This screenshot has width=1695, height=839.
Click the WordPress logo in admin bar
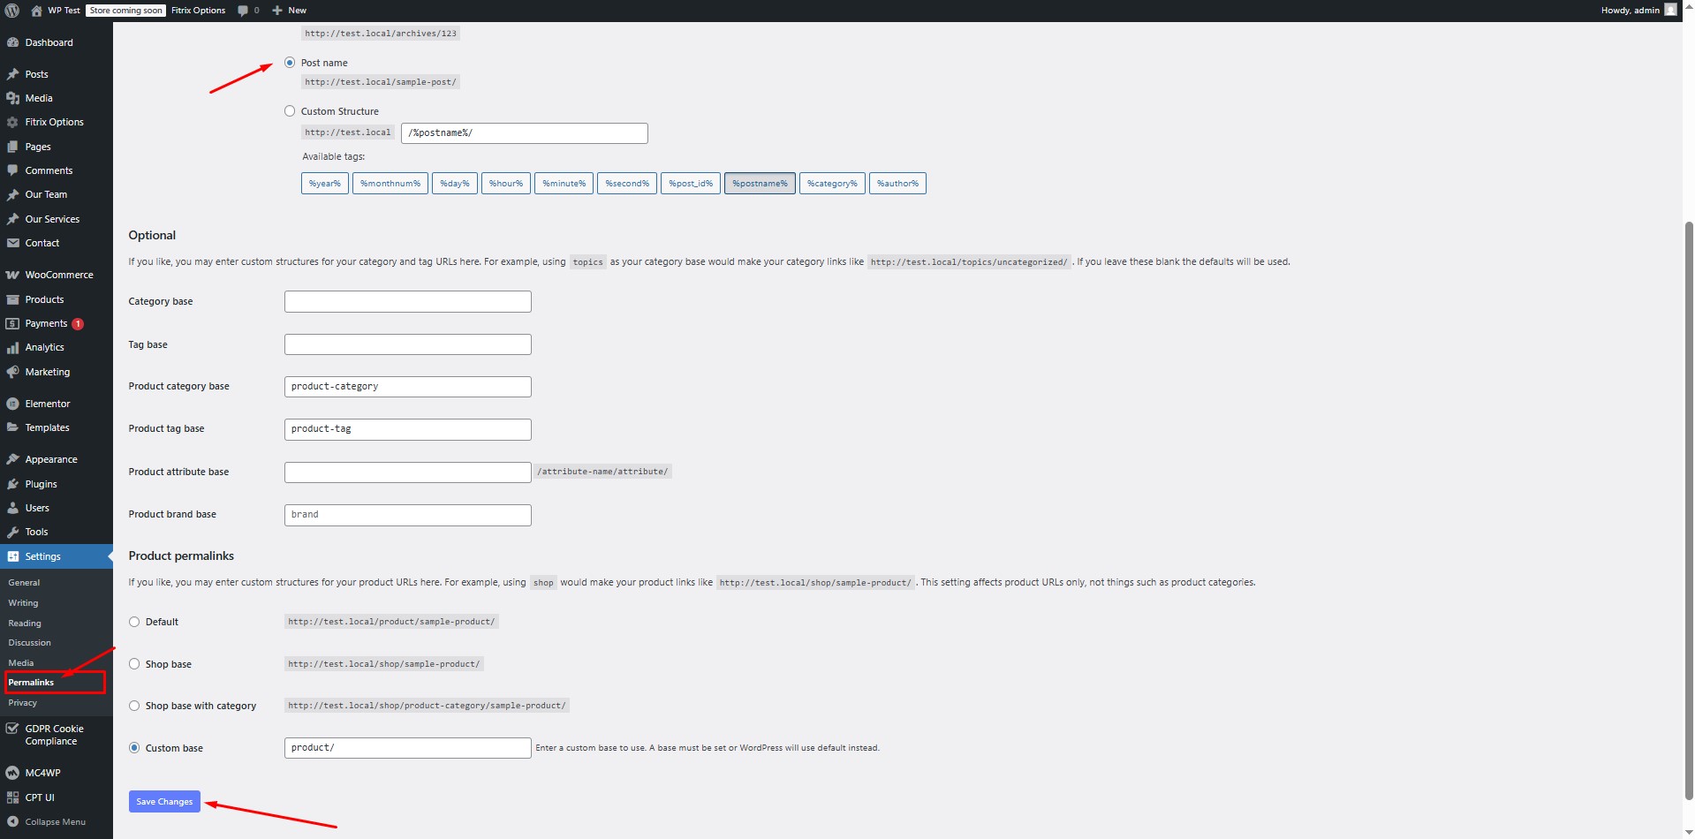coord(12,11)
